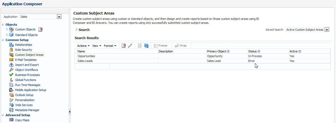This screenshot has width=336, height=123.
Task: Click the Import and Export icon
Action: [x=11, y=65]
